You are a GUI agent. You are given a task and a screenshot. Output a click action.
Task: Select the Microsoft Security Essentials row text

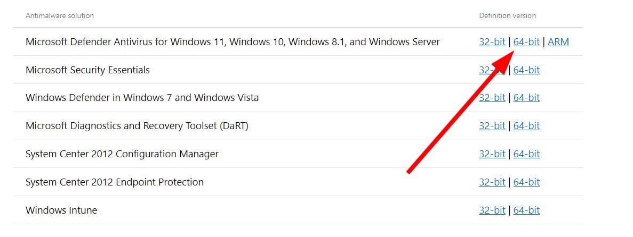[x=87, y=70]
